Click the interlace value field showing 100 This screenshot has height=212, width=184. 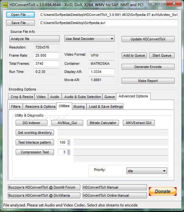point(62,142)
